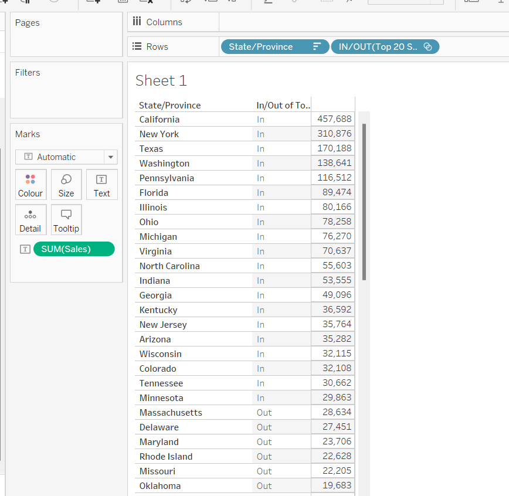The height and width of the screenshot is (496, 509).
Task: Click the In/Out of To.. column header
Action: [x=283, y=106]
